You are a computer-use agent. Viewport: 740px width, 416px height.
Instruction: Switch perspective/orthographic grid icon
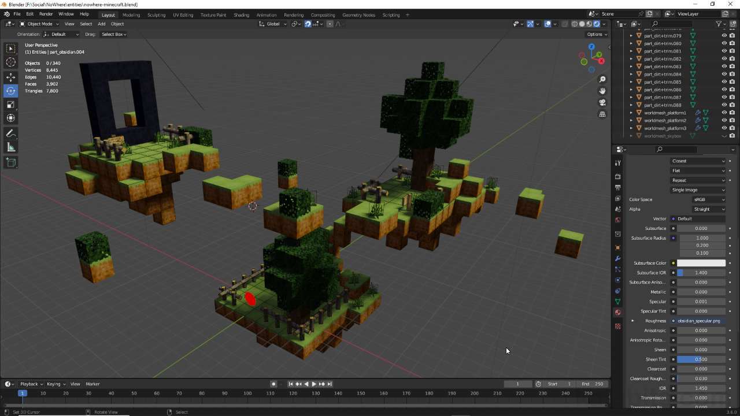point(602,114)
